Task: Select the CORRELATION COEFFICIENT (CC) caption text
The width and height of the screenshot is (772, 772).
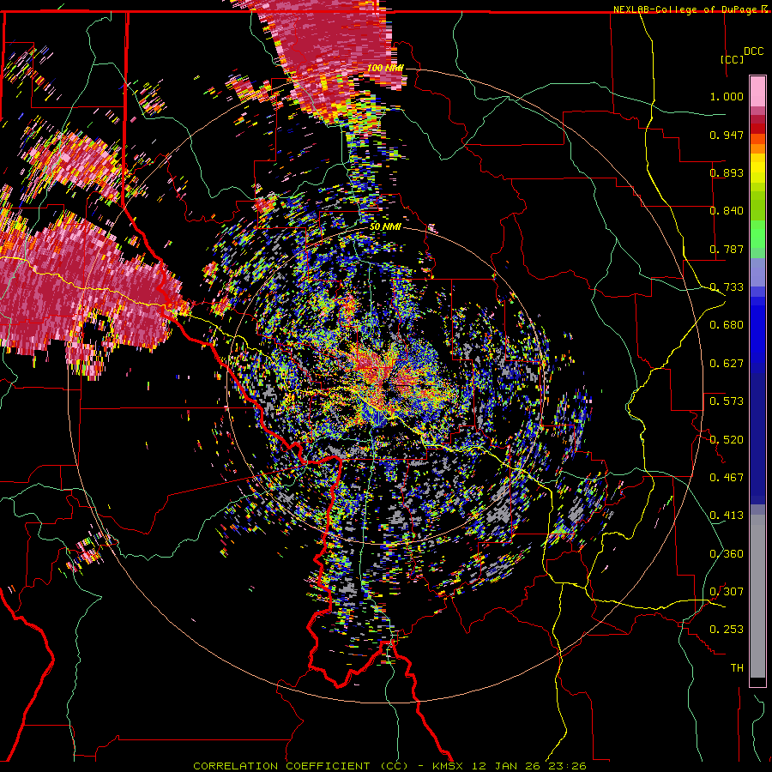Action: pos(301,766)
